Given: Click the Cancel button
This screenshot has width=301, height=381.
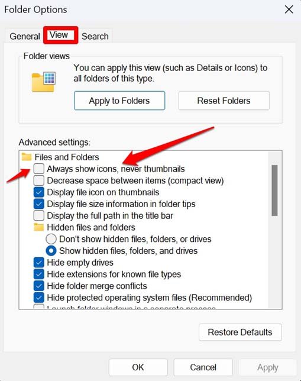Looking at the screenshot, I should pyautogui.click(x=203, y=367).
